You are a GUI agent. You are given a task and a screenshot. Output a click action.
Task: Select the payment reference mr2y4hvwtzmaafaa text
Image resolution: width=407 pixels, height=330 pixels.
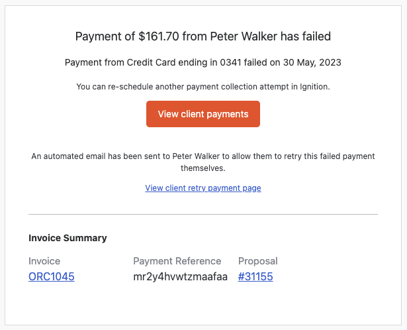click(181, 277)
